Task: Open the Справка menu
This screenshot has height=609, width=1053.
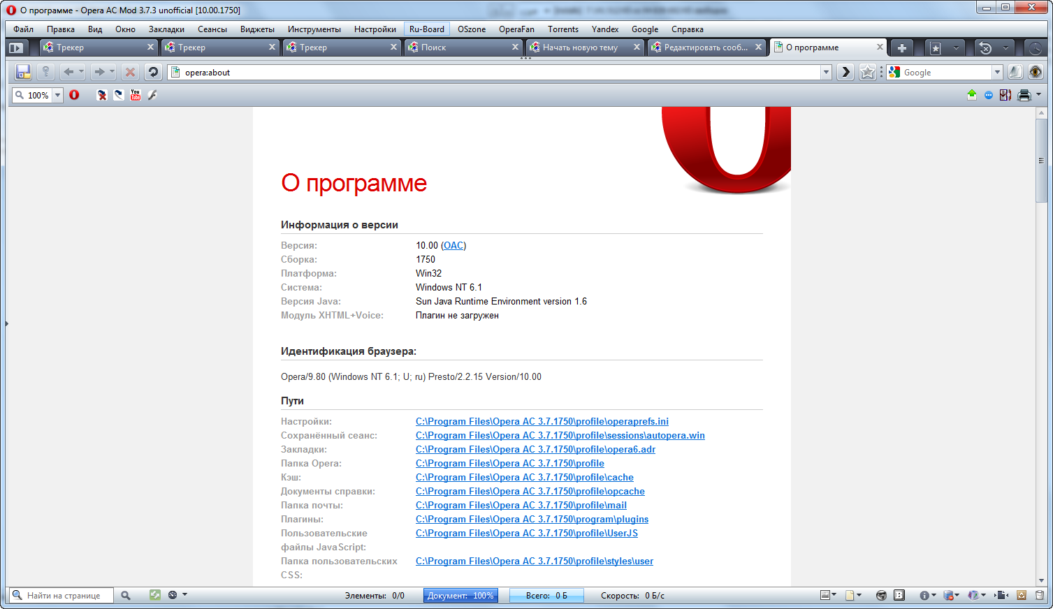Action: click(687, 29)
